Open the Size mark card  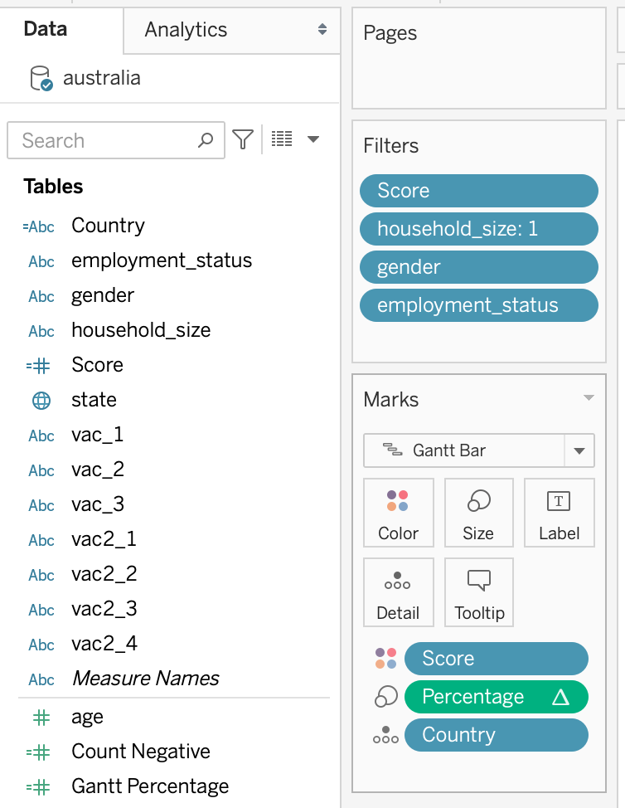coord(478,512)
